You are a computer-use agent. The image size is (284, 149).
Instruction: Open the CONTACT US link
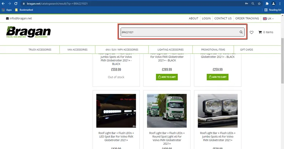click(x=223, y=18)
